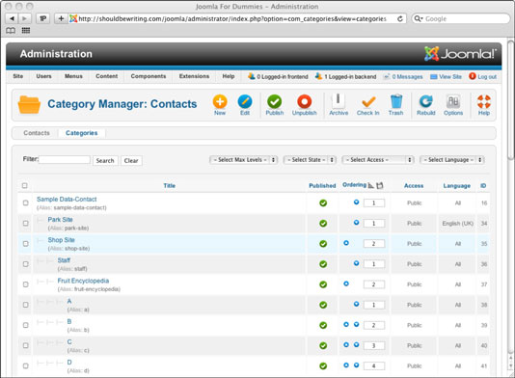Open the Select Max Levels dropdown
The image size is (515, 378).
(243, 160)
